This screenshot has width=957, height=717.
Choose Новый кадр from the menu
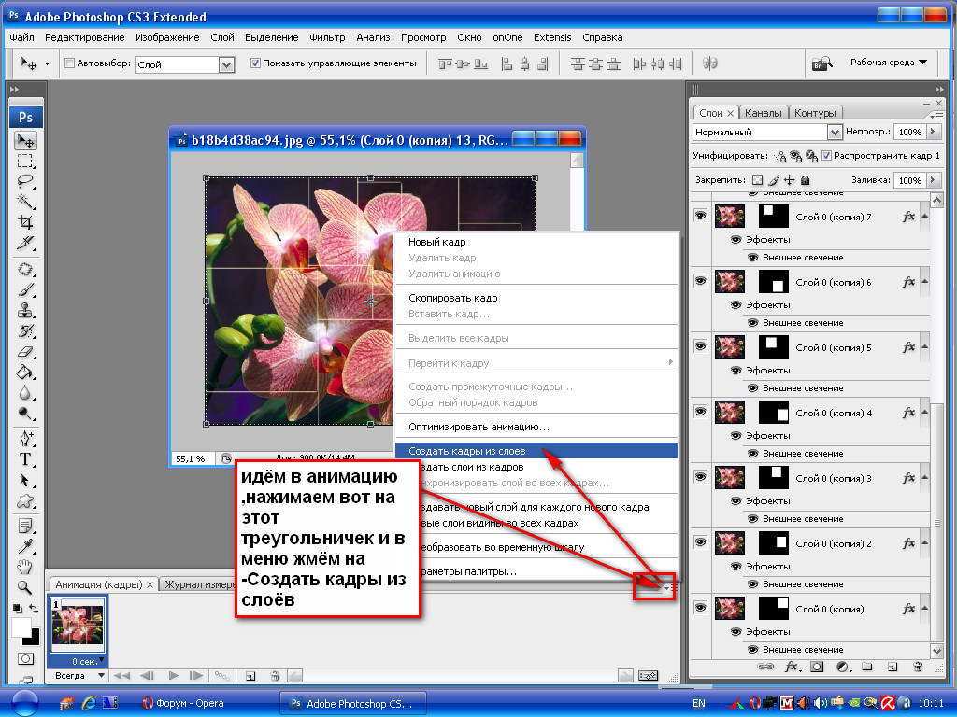pyautogui.click(x=537, y=242)
